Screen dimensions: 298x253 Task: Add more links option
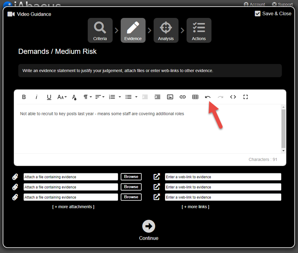195,207
